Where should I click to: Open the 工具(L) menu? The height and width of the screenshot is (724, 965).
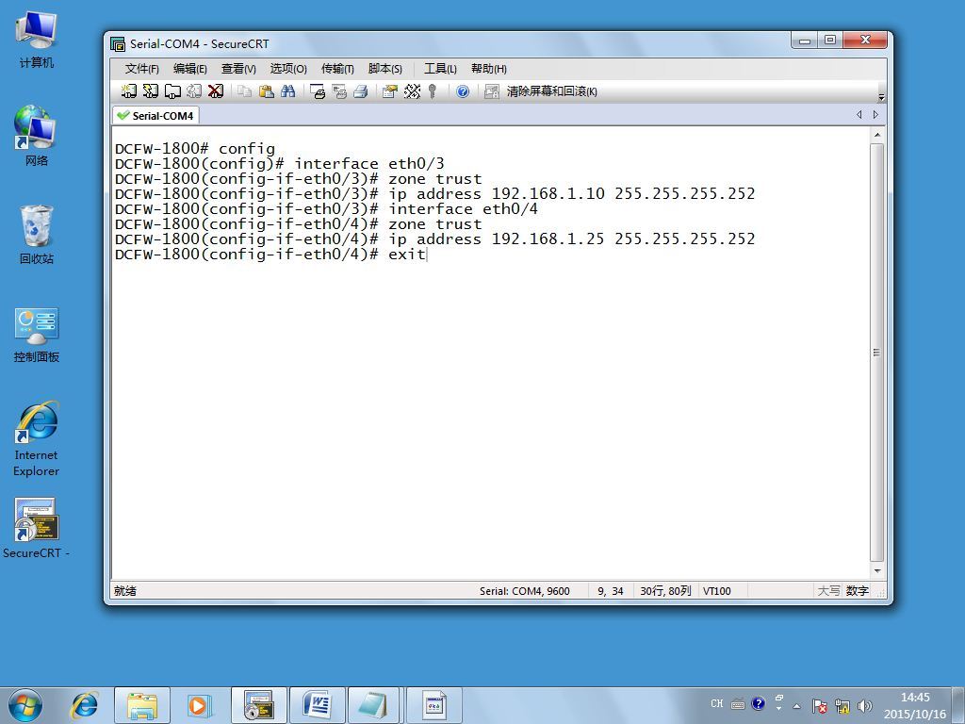click(x=439, y=68)
